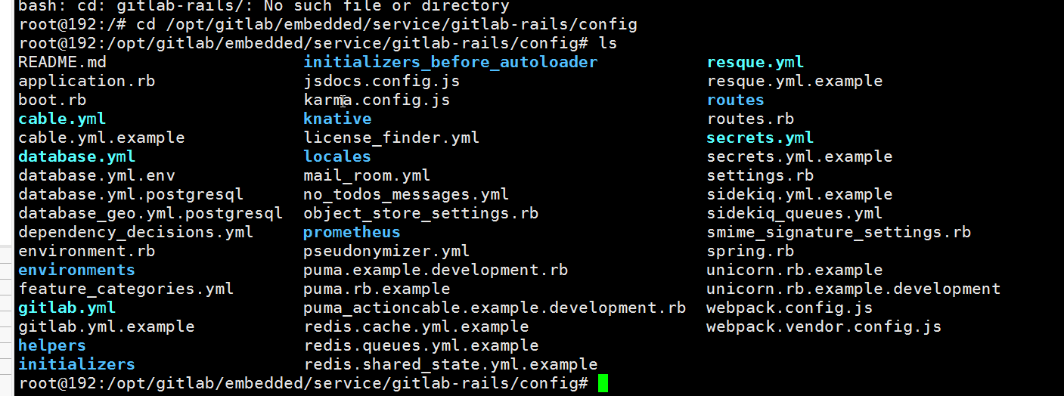Click the puma.rb.example file name
This screenshot has height=396, width=1064.
(x=377, y=289)
